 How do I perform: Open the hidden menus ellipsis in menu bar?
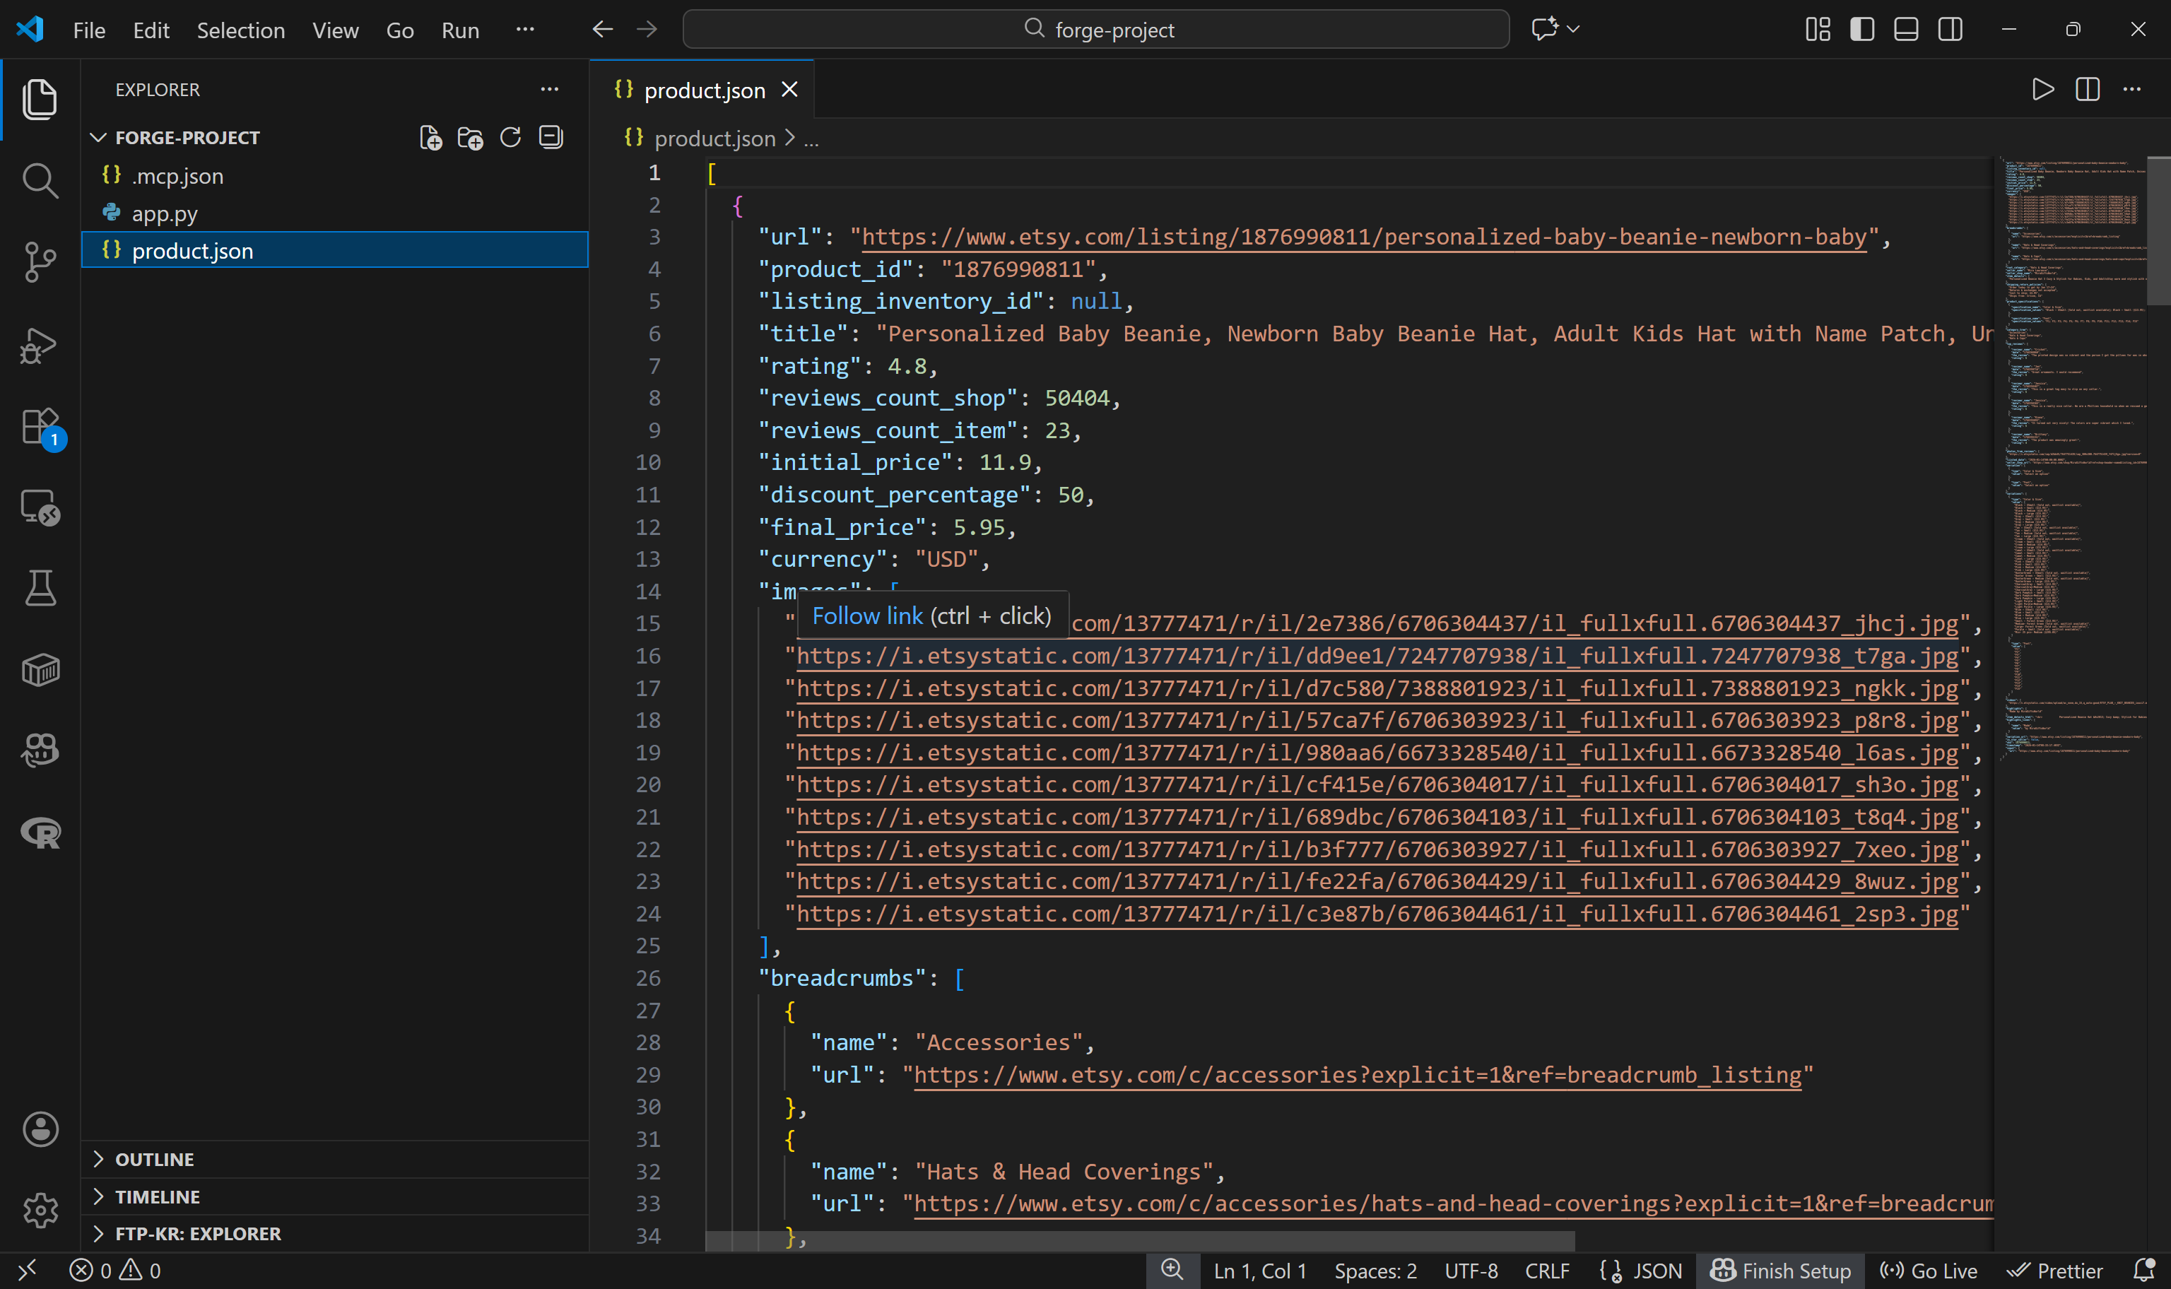tap(525, 30)
